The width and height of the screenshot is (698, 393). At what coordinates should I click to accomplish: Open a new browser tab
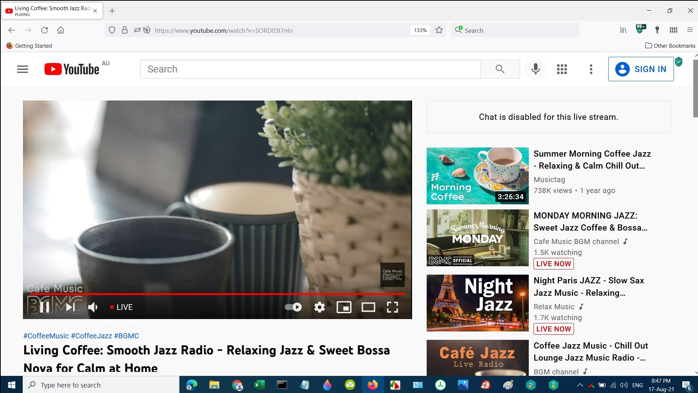coord(112,11)
